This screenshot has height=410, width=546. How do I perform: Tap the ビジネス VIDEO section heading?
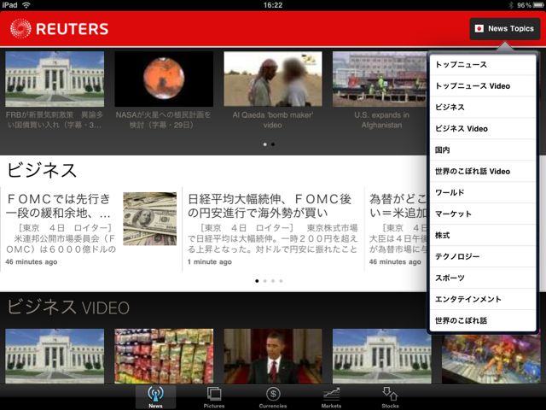(x=68, y=307)
